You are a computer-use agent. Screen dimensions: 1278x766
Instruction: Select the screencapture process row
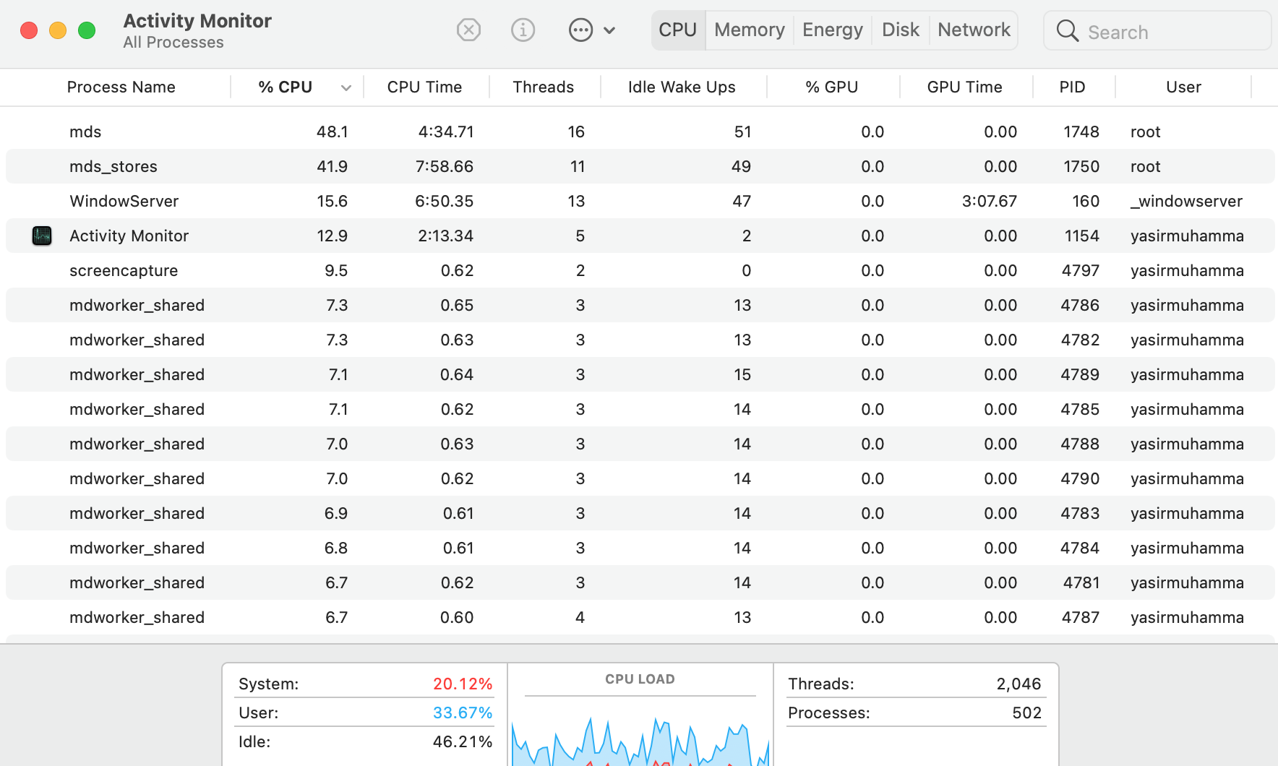point(640,270)
